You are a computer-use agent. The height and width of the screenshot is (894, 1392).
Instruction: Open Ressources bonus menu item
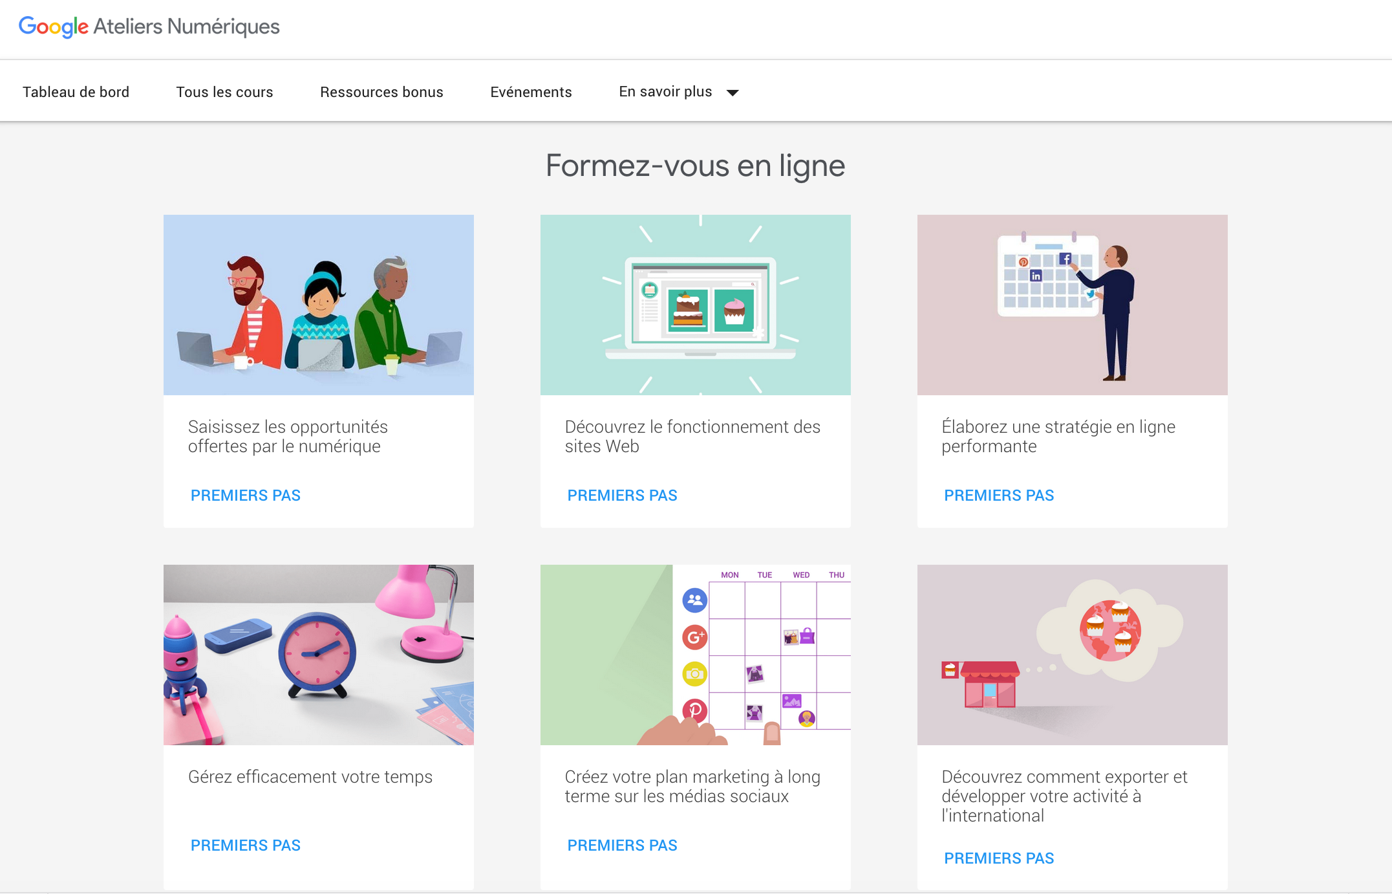(381, 92)
